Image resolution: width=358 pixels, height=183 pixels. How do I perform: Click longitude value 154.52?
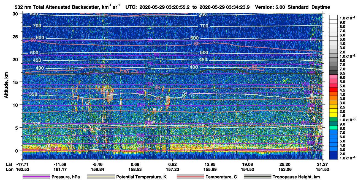[247, 170]
